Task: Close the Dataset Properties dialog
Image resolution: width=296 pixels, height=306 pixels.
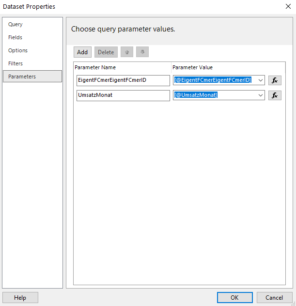Action: point(288,6)
